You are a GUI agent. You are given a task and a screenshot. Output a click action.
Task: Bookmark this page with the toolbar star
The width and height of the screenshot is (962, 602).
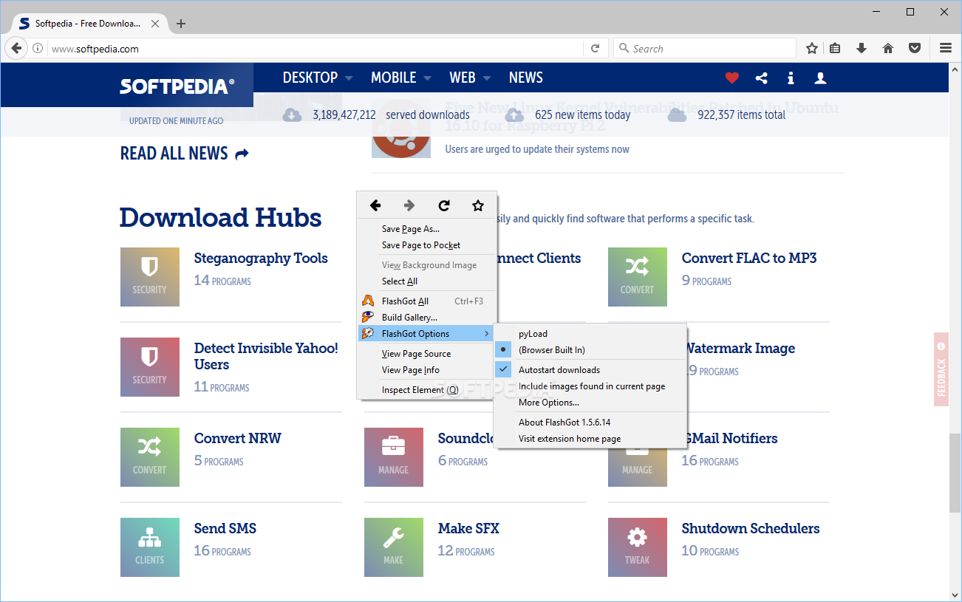(812, 49)
